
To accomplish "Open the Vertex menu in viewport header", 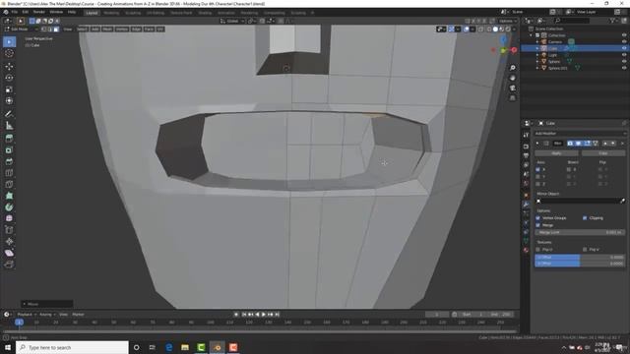I will pos(122,29).
